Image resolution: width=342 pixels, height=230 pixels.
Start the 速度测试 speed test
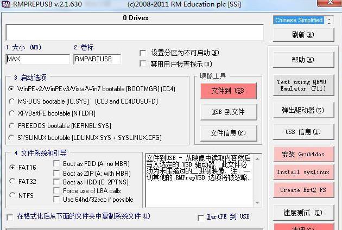pos(303,213)
